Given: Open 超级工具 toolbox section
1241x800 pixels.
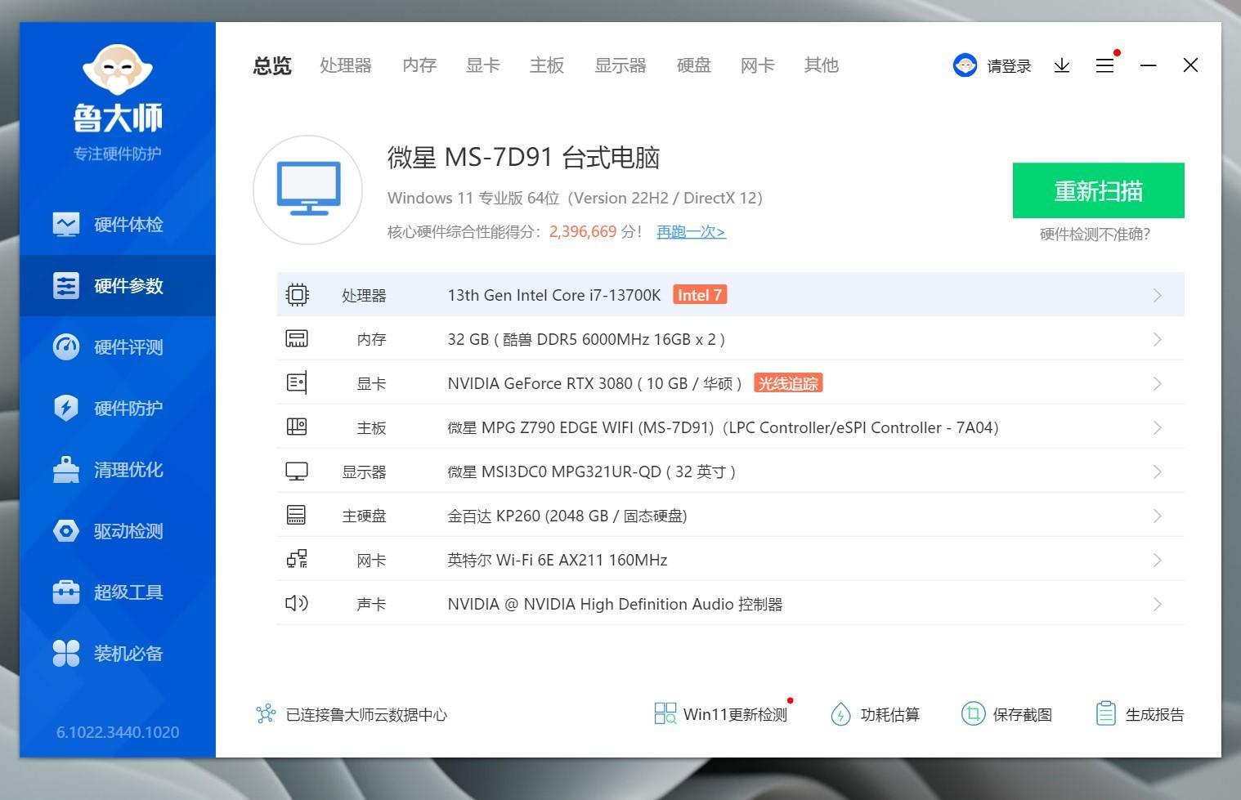Looking at the screenshot, I should tap(118, 592).
